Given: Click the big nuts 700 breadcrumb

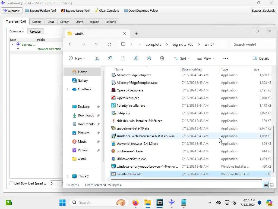Looking at the screenshot, I should [x=183, y=44].
